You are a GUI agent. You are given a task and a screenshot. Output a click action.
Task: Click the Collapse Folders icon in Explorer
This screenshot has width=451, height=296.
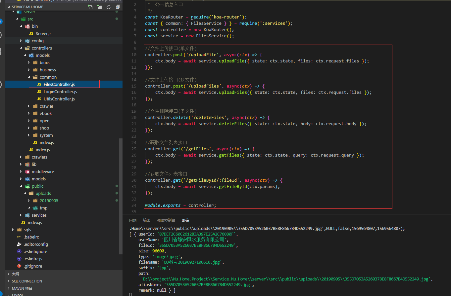[118, 7]
